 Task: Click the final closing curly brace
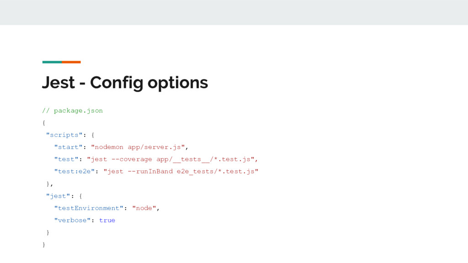[44, 245]
